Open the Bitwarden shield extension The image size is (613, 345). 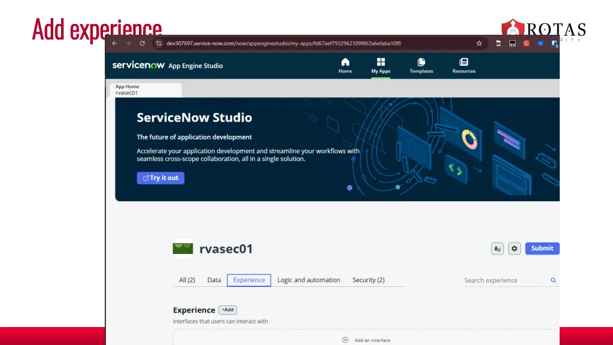click(554, 43)
